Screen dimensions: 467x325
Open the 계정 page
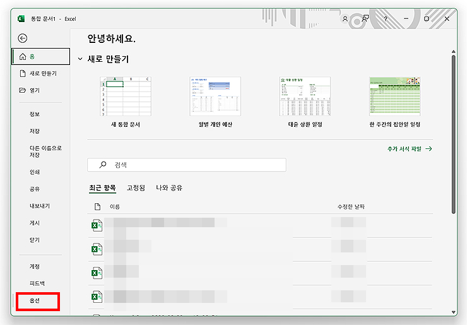pos(35,266)
